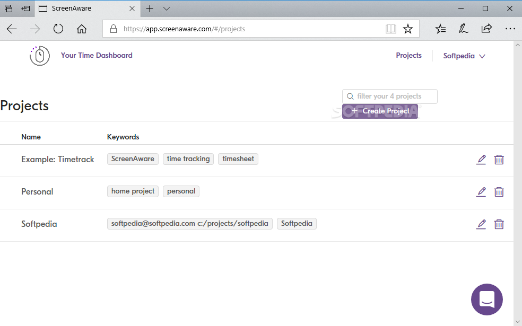
Task: Toggle reading view in the address bar
Action: pyautogui.click(x=391, y=29)
